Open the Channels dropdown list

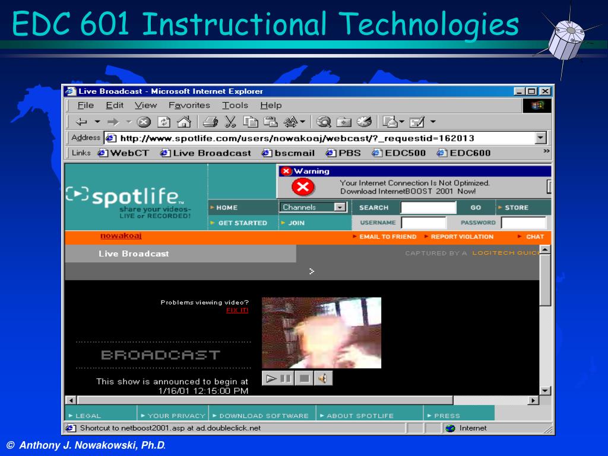click(x=313, y=207)
